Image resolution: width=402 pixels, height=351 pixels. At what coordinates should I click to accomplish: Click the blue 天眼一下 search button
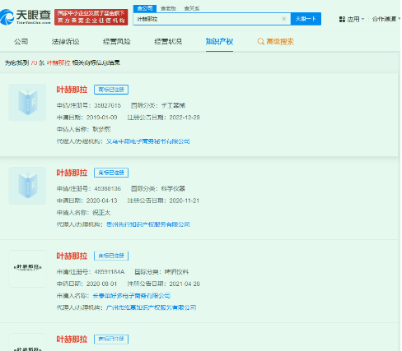[306, 19]
